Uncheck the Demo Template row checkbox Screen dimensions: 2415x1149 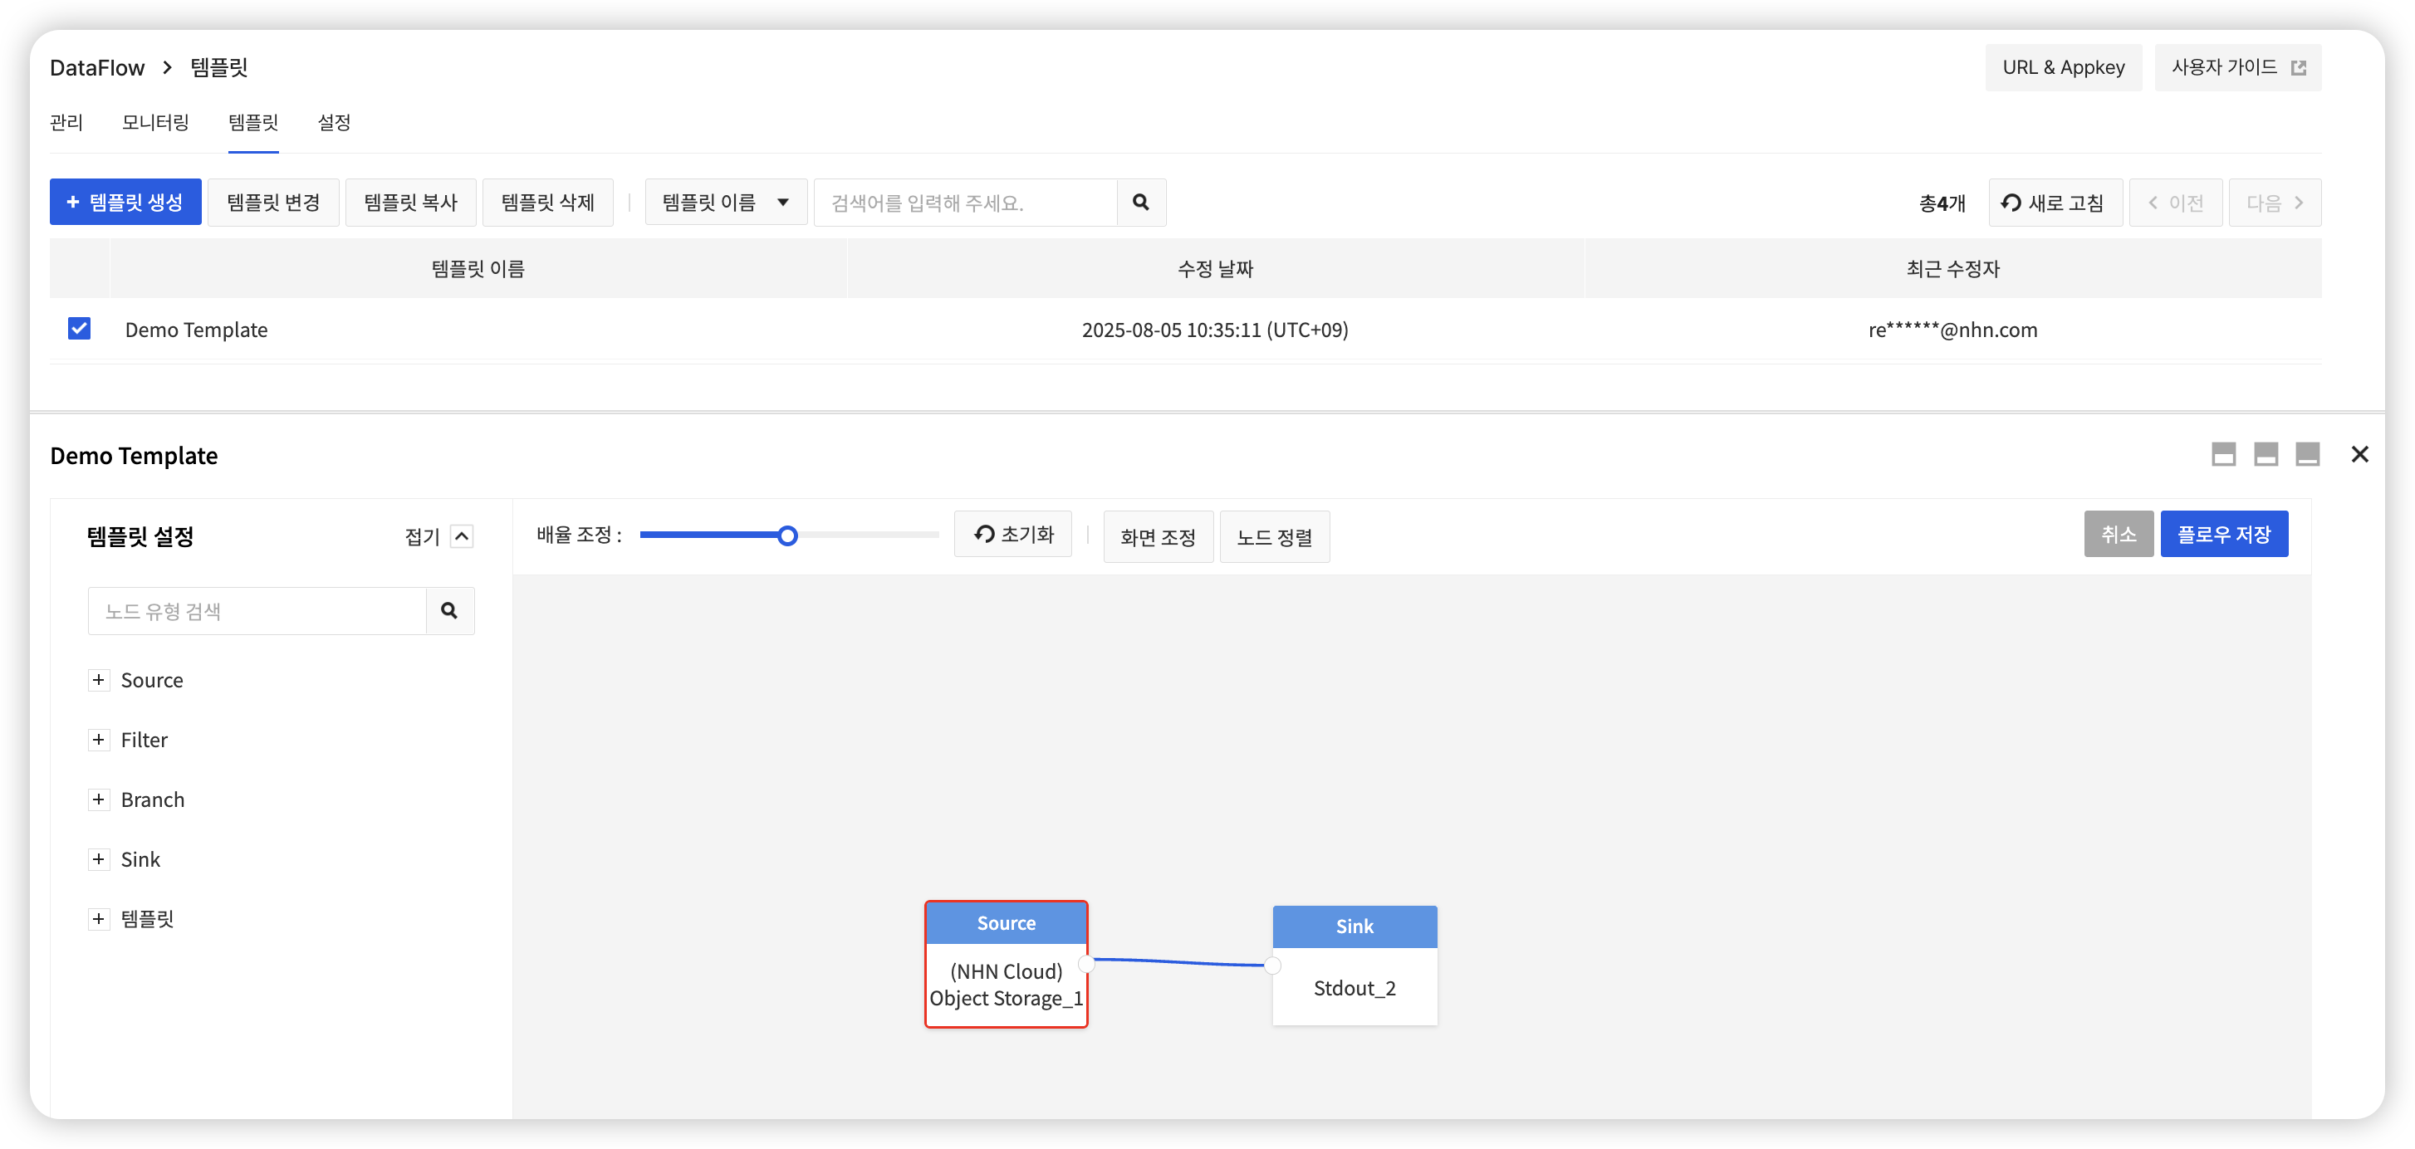(80, 329)
